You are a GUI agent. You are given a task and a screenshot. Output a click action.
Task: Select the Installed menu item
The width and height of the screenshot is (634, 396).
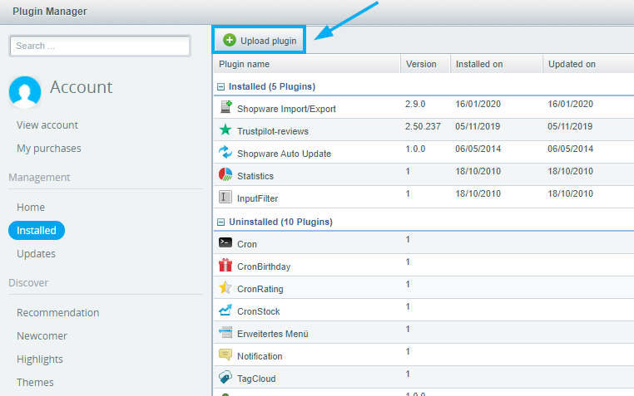(37, 230)
